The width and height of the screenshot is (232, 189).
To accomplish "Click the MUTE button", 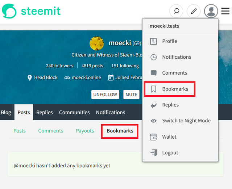I will click(x=131, y=94).
